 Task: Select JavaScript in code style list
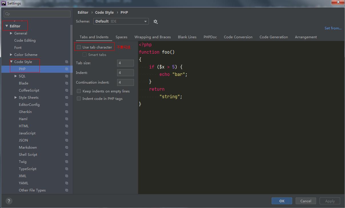pyautogui.click(x=27, y=133)
